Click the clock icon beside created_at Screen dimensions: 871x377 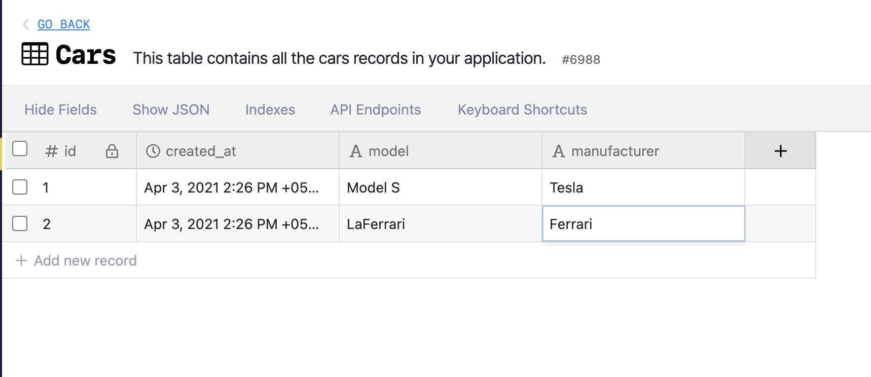coord(153,151)
